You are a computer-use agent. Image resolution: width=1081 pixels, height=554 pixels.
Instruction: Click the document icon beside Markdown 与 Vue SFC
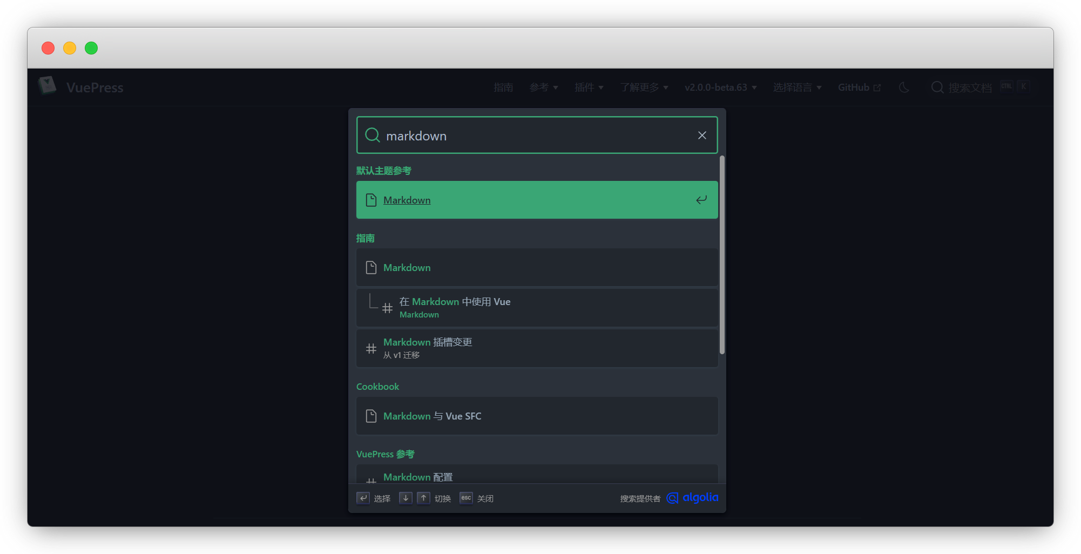371,416
